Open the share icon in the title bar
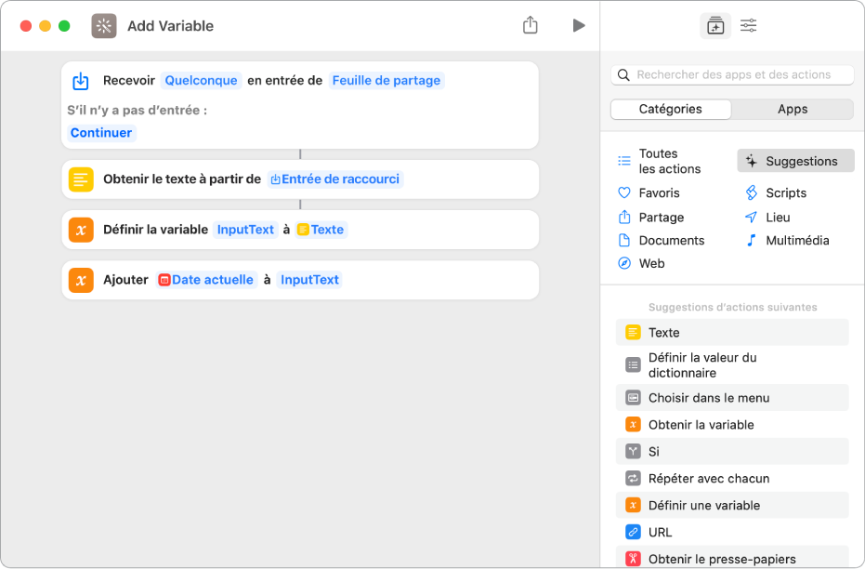The height and width of the screenshot is (569, 865). click(x=531, y=25)
